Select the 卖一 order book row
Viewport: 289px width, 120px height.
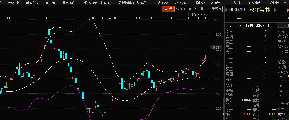tap(250, 52)
